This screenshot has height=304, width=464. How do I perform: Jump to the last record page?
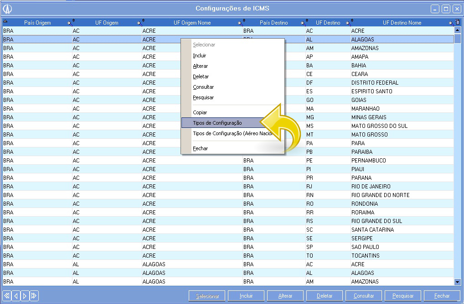[x=34, y=296]
